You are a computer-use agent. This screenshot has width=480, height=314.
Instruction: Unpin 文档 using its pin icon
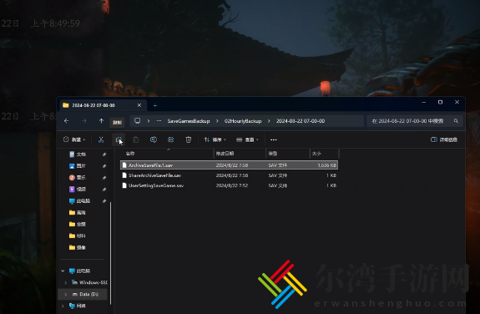coord(104,154)
